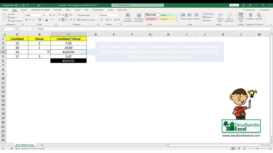Click the decrease font size icon
The width and height of the screenshot is (273, 153).
(54, 15)
